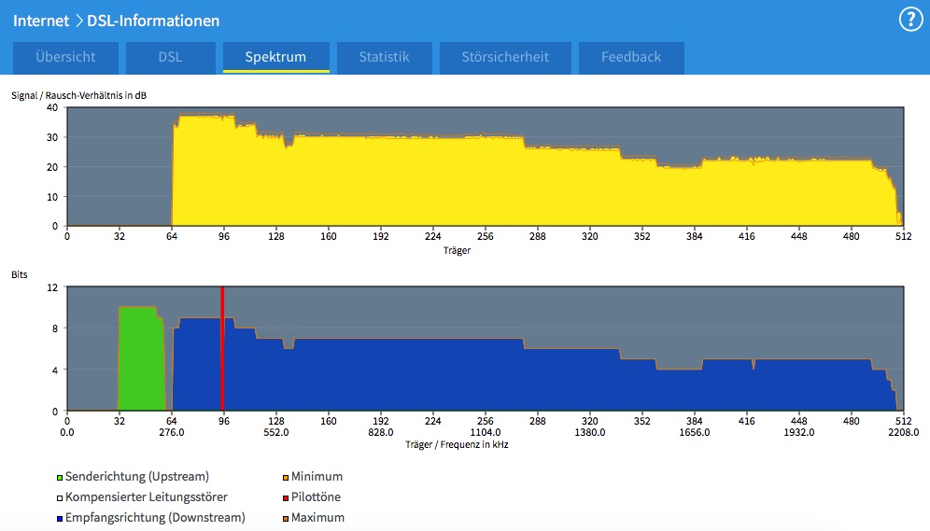Open the DSL tab
This screenshot has width=930, height=531.
coord(170,58)
